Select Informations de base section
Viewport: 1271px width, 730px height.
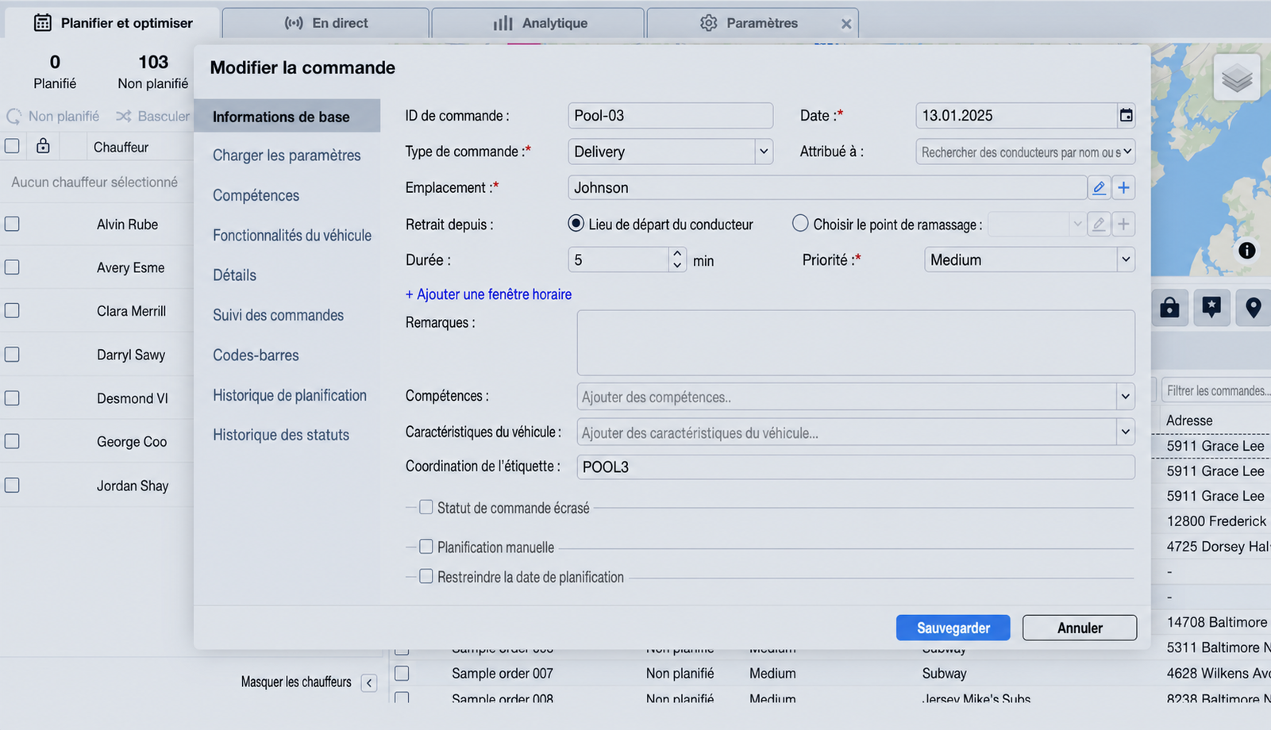[287, 117]
